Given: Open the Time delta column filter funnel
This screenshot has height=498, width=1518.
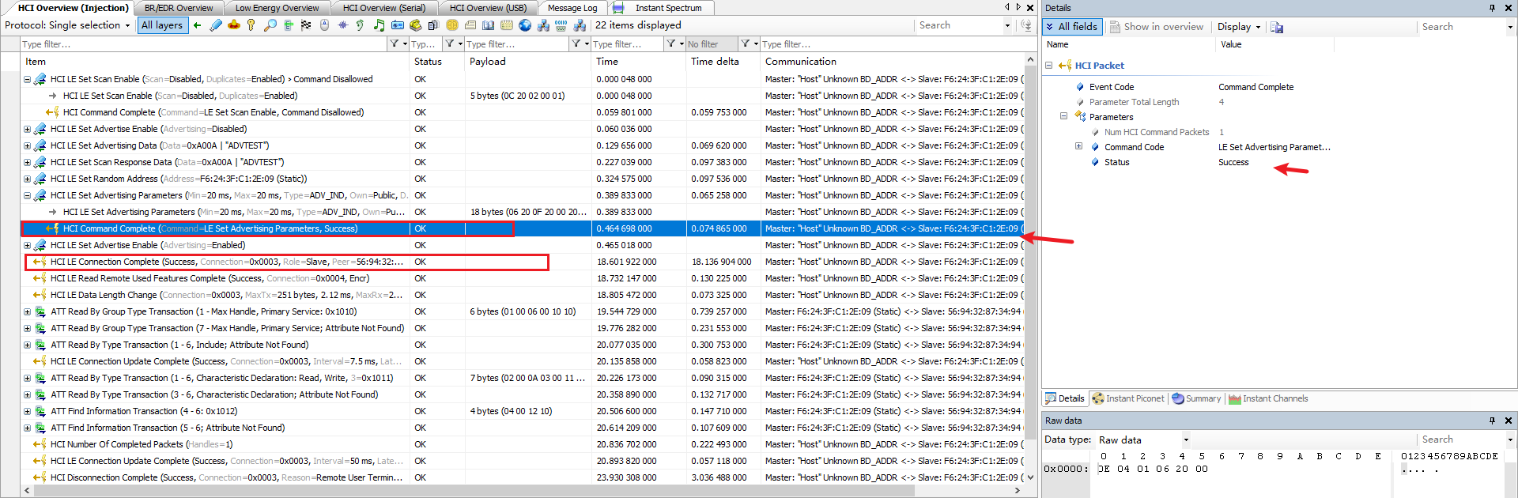Looking at the screenshot, I should tap(750, 44).
